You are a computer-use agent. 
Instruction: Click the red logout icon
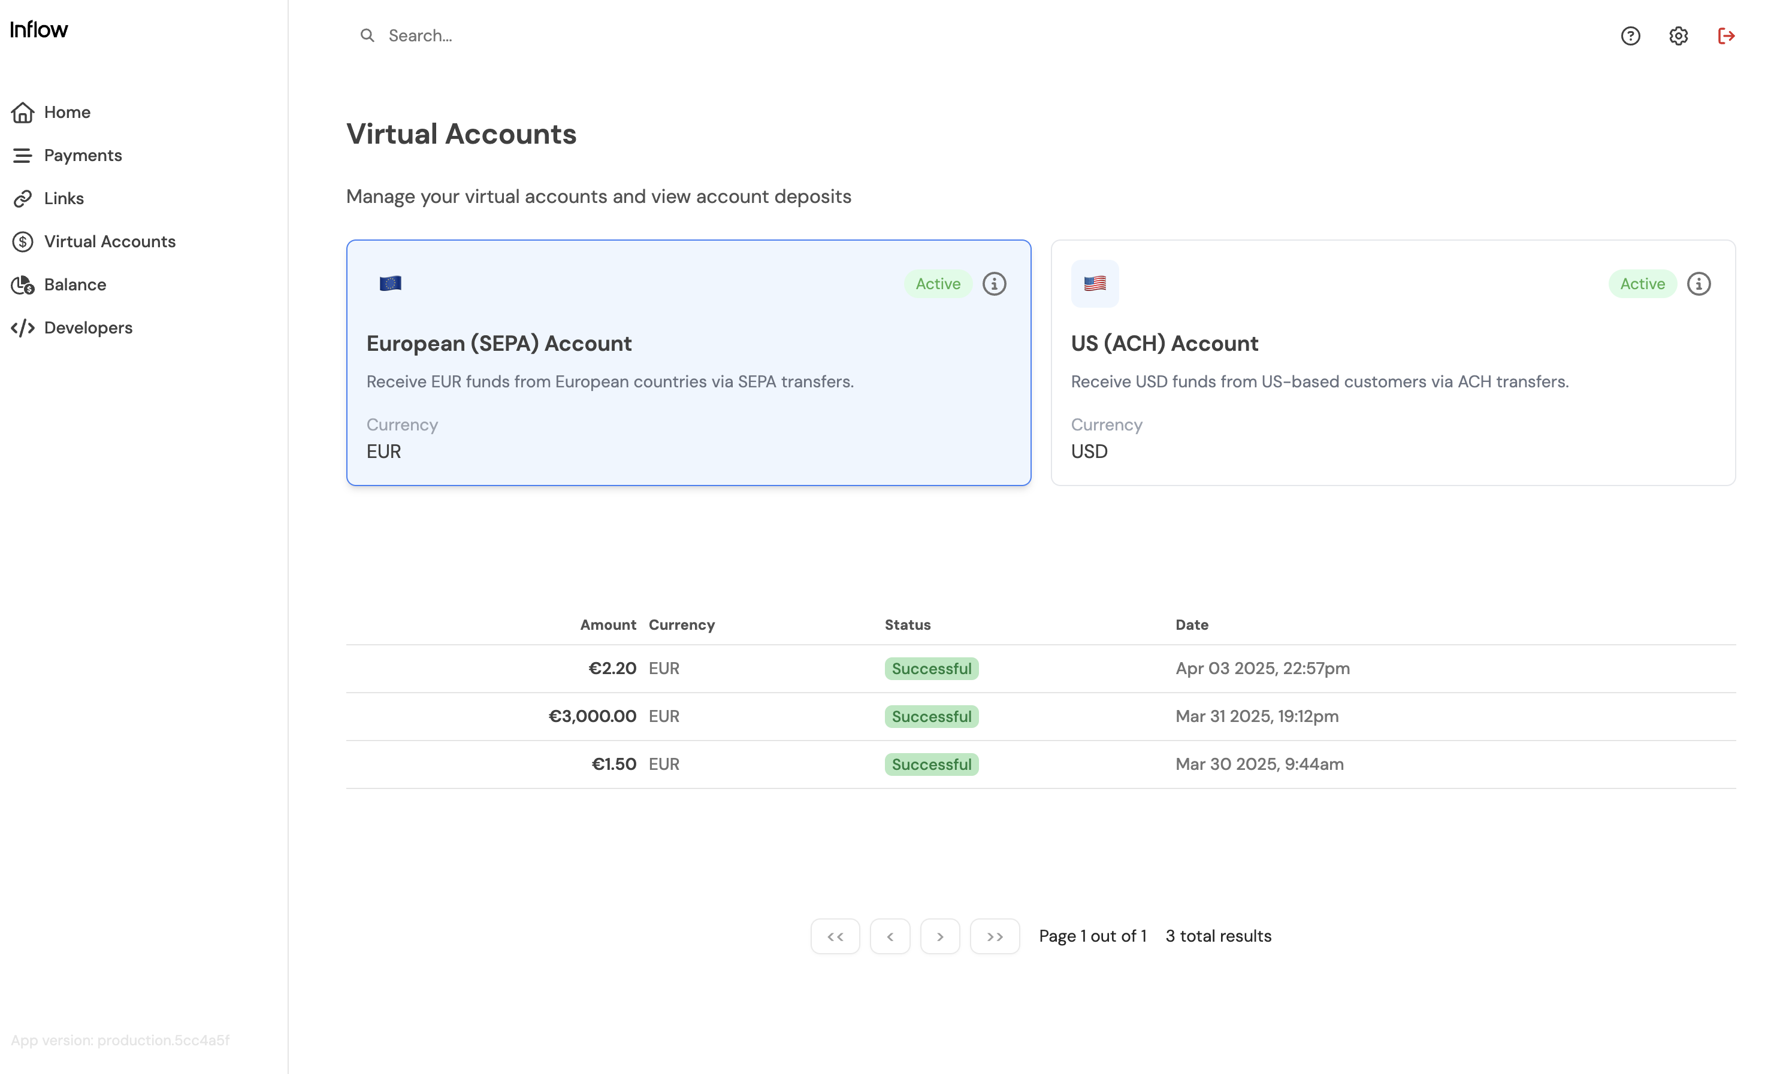click(1726, 35)
